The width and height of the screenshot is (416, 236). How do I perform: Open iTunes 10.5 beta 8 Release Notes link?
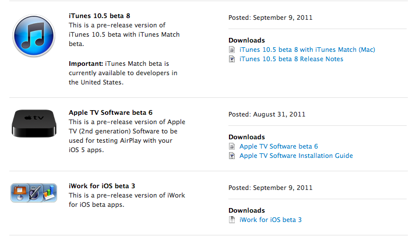[x=291, y=59]
